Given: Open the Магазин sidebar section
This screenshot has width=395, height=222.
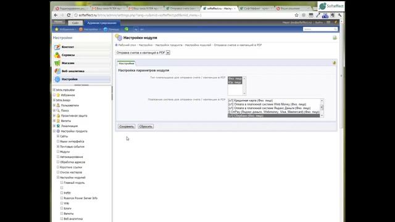Looking at the screenshot, I should pyautogui.click(x=82, y=63).
